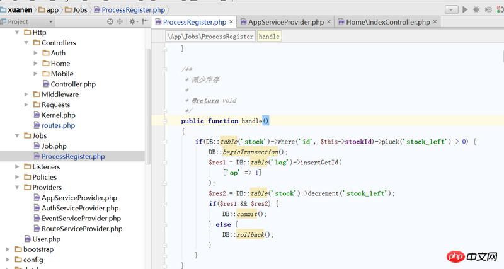Click Collapse All icon in Project panel
This screenshot has width=504, height=269.
click(121, 21)
